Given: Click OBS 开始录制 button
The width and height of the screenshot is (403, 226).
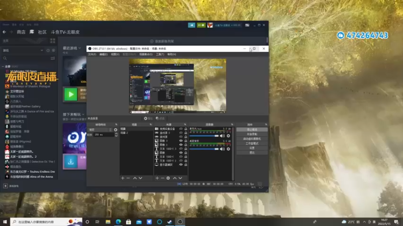Looking at the screenshot, I should tap(252, 134).
